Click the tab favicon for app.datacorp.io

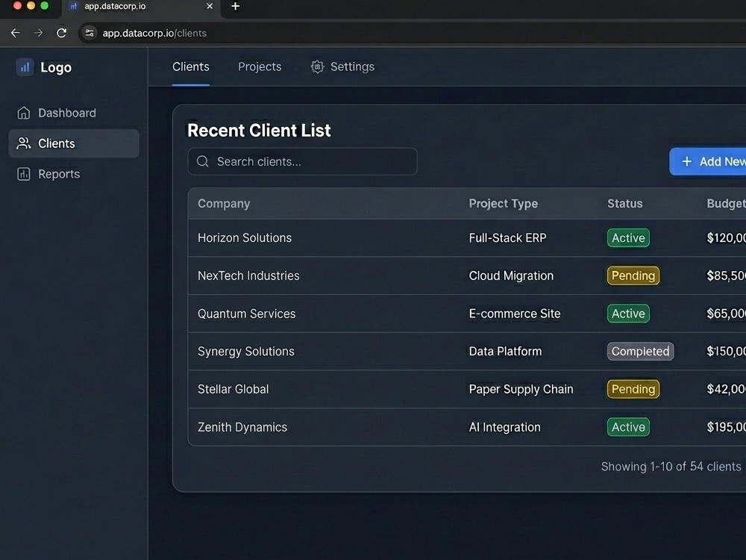pos(73,6)
